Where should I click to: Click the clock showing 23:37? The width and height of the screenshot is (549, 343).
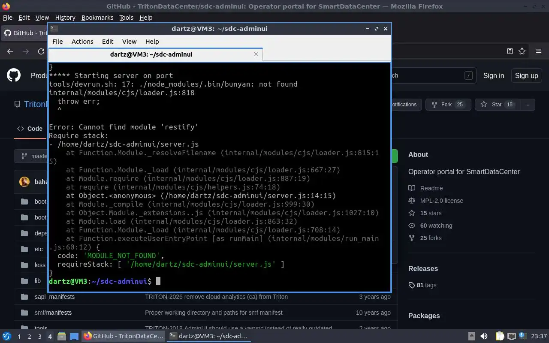tap(539, 336)
